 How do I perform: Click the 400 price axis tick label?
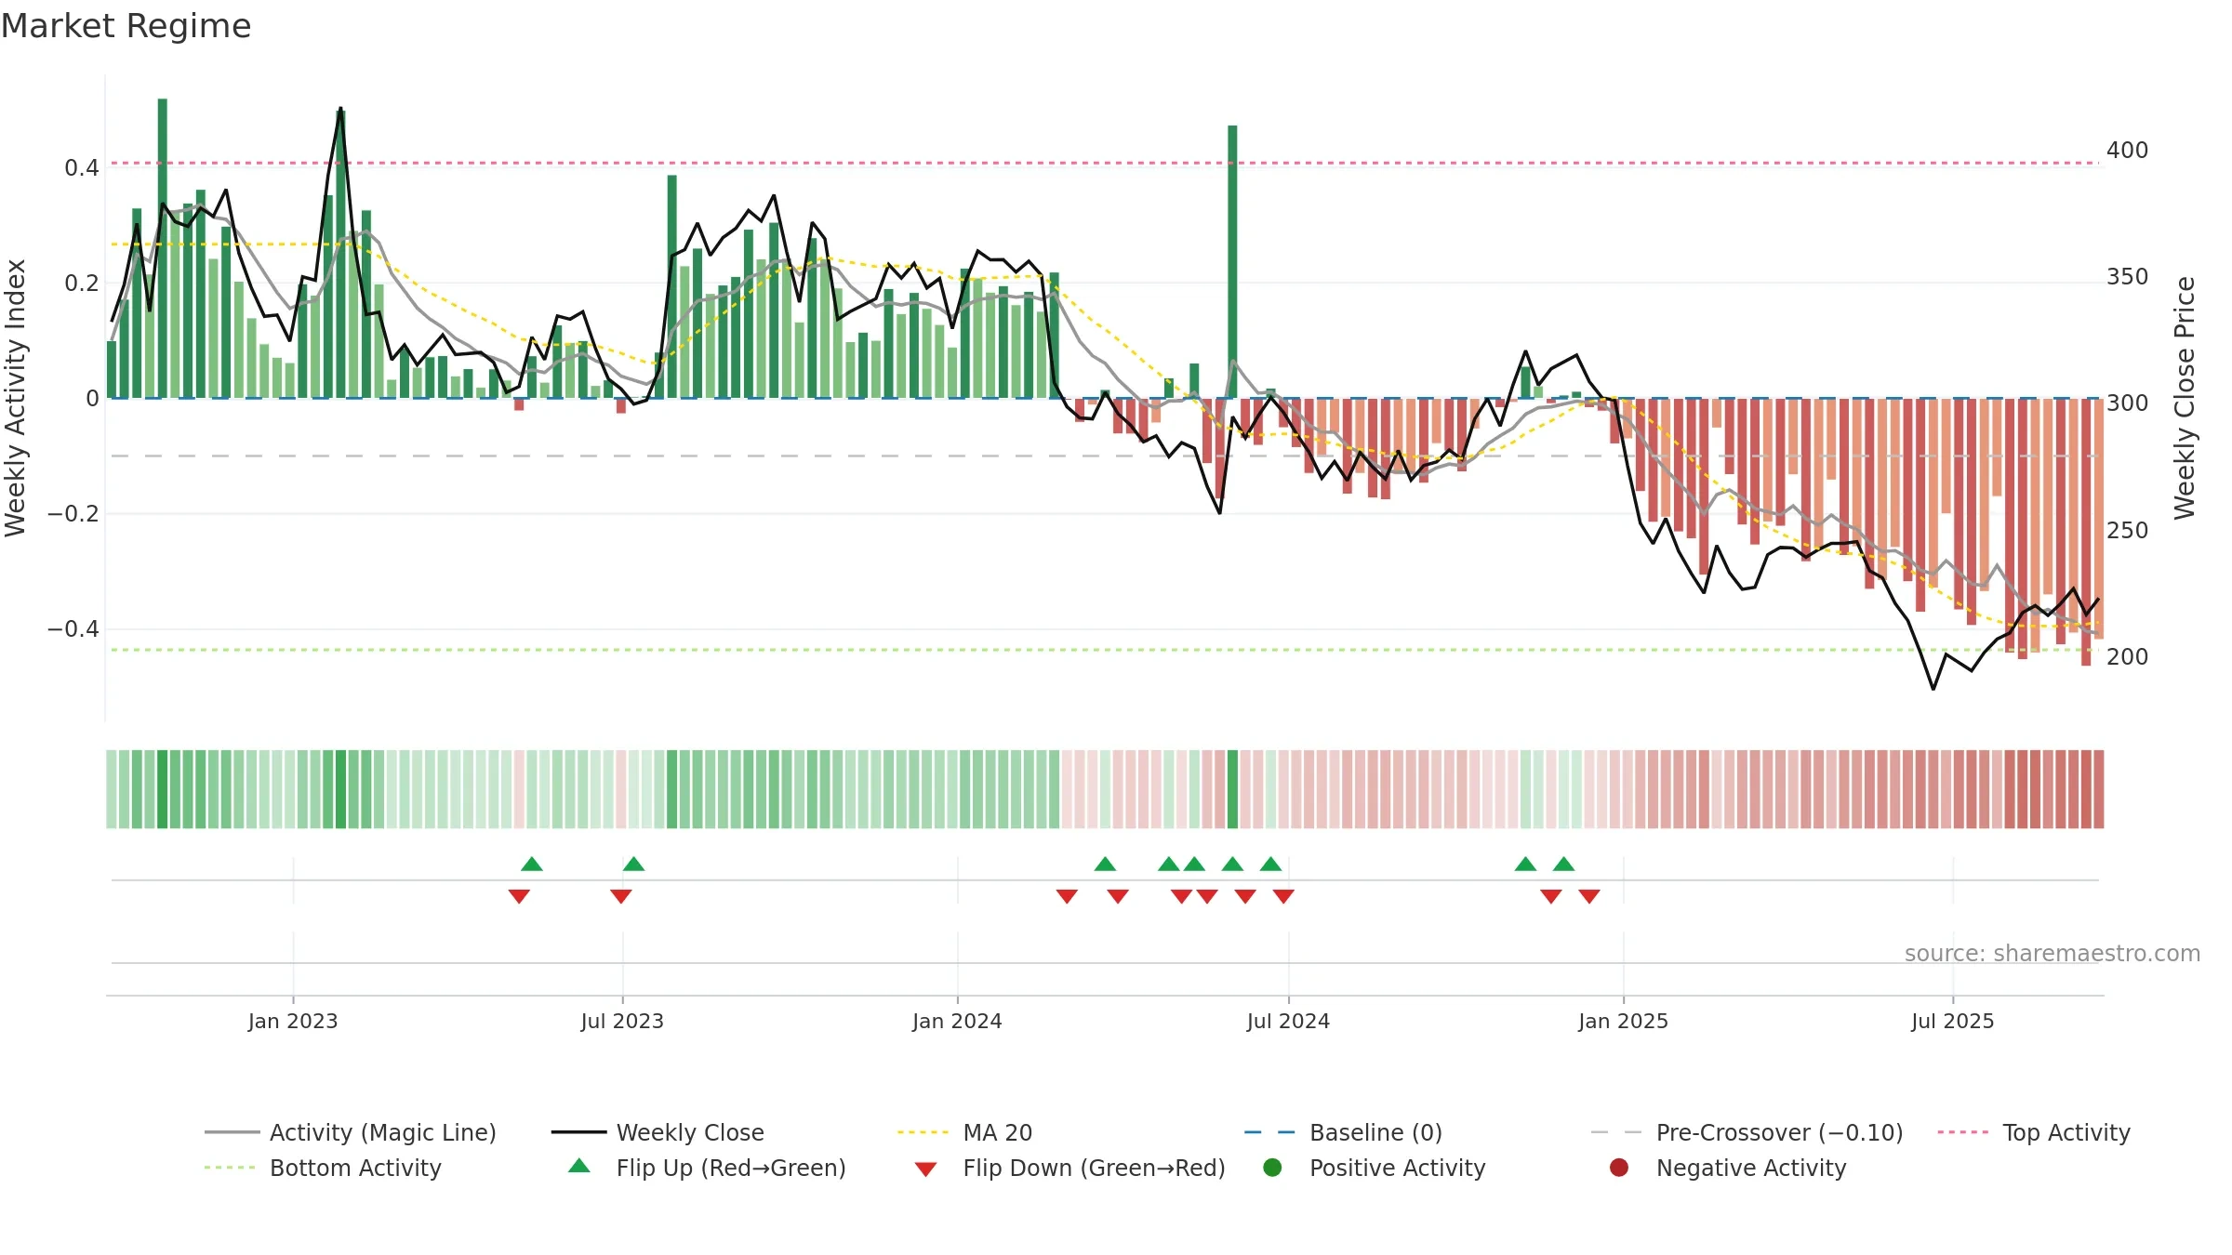pyautogui.click(x=2127, y=151)
